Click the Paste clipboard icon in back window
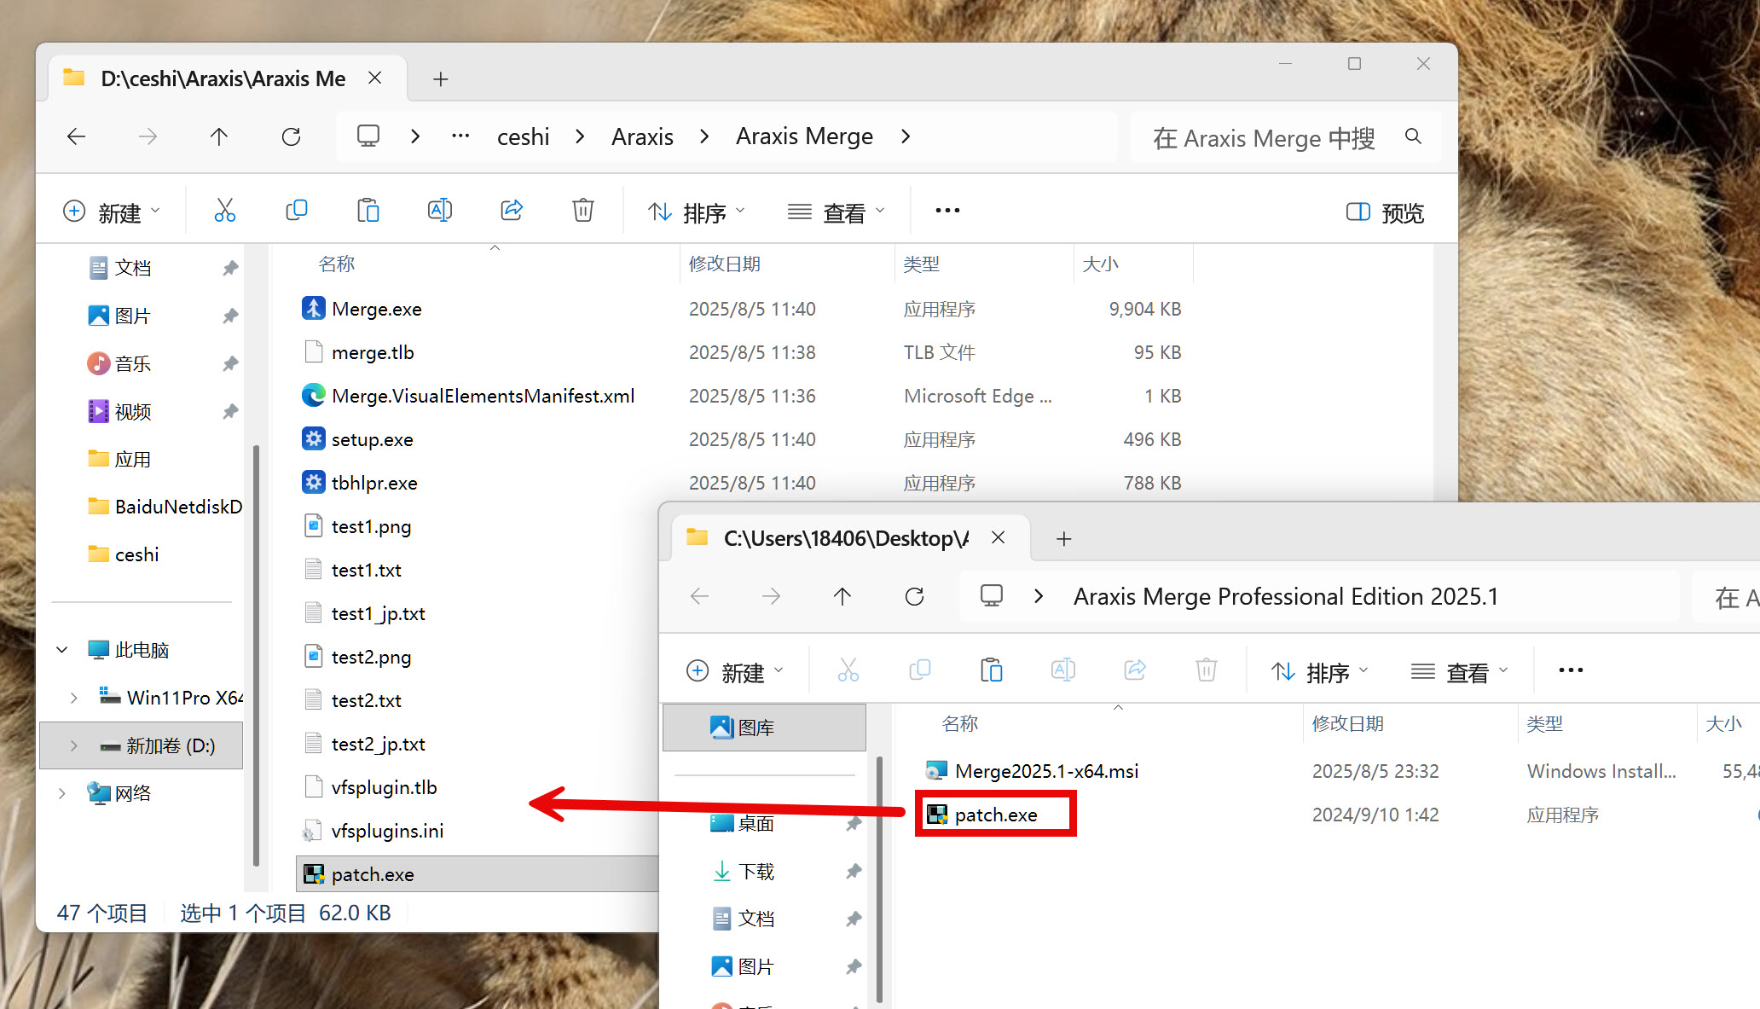Viewport: 1760px width, 1009px height. [x=368, y=211]
